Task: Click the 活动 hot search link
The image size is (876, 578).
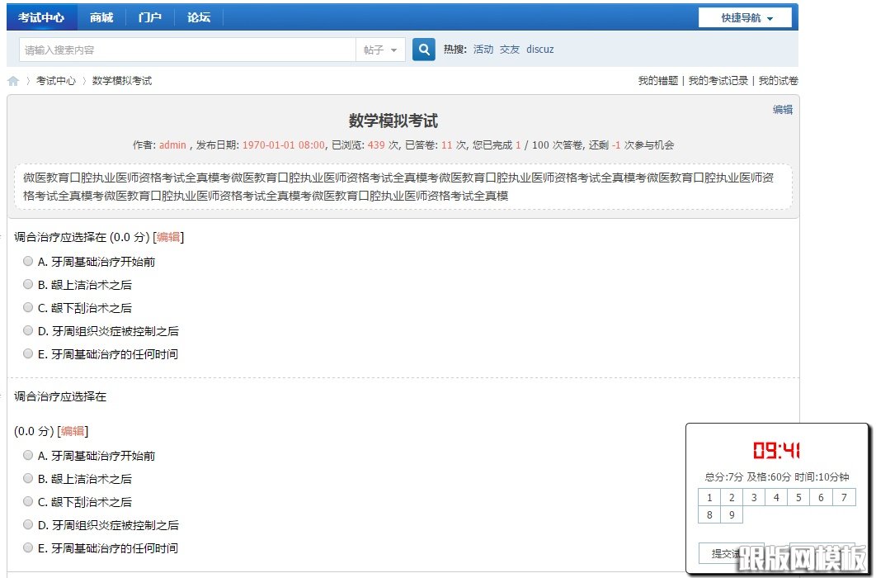Action: [x=483, y=50]
